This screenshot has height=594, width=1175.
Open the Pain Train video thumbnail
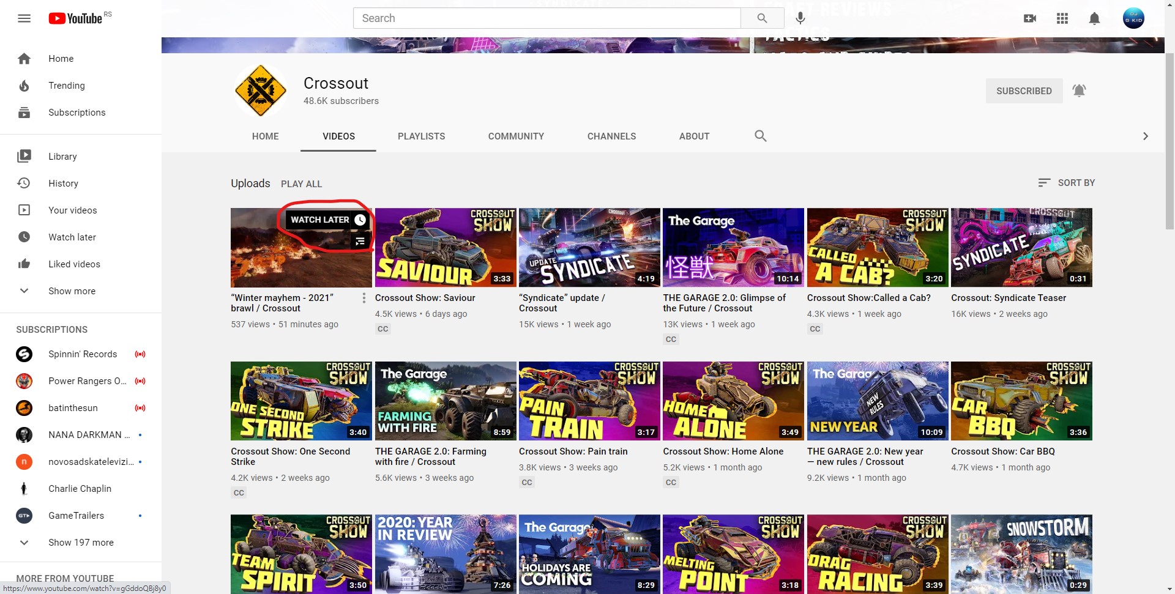(589, 401)
